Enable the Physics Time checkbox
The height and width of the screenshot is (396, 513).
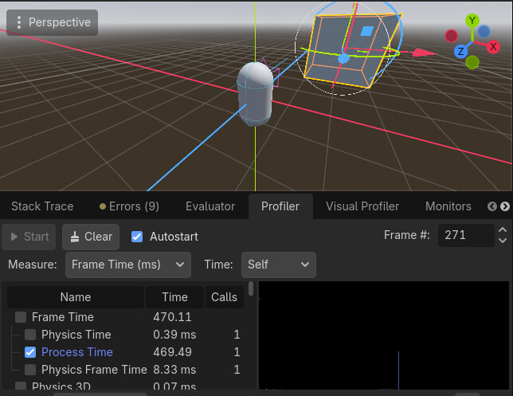[x=30, y=335]
